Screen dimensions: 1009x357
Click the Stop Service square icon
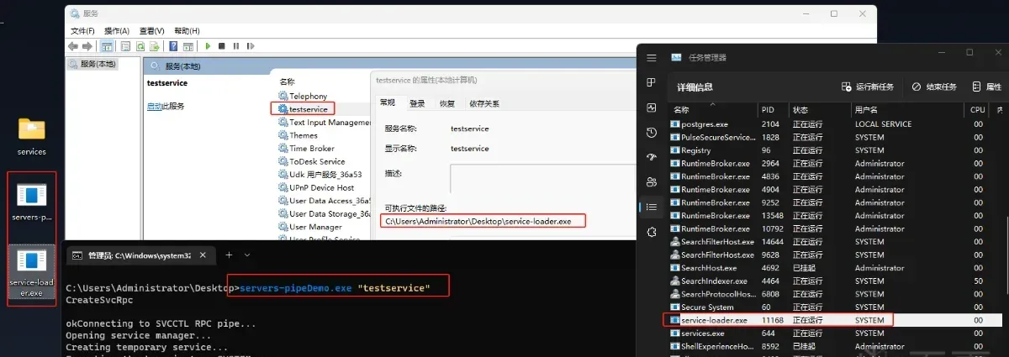click(x=222, y=46)
